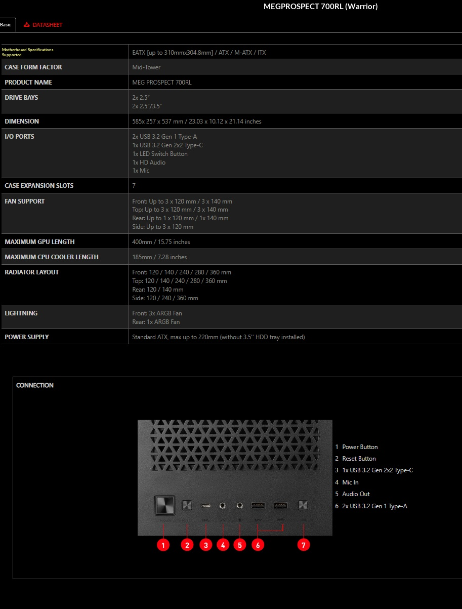Click the CASE FORM FACTOR label
Image resolution: width=462 pixels, height=609 pixels.
coord(33,67)
